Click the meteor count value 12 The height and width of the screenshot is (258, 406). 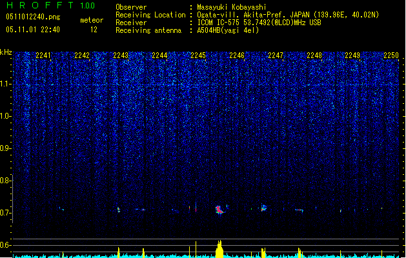(94, 30)
